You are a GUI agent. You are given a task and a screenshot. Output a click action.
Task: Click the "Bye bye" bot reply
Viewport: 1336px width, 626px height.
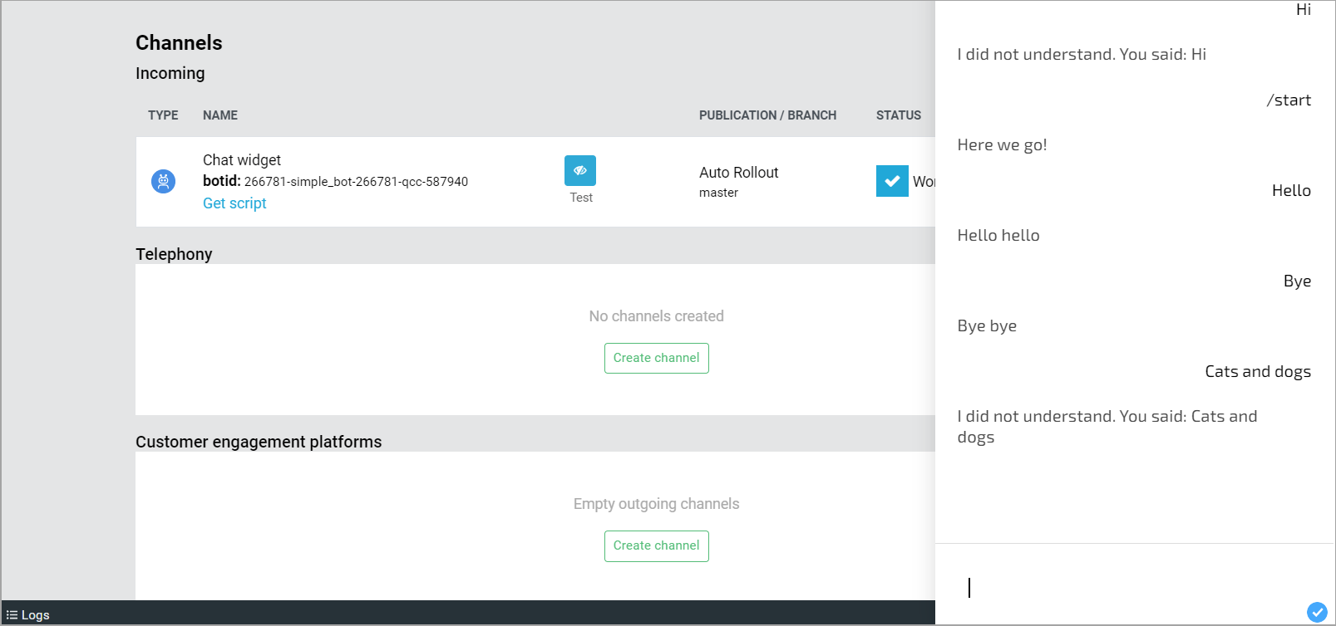987,326
